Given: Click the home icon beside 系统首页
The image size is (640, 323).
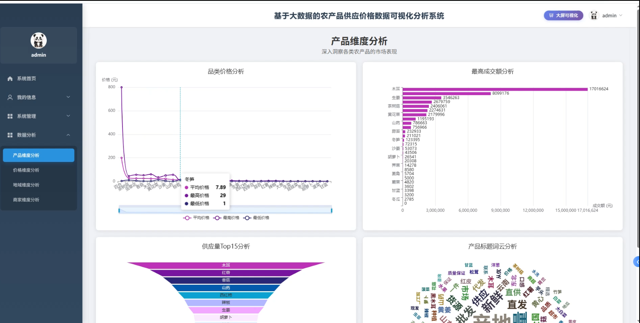Looking at the screenshot, I should [10, 79].
